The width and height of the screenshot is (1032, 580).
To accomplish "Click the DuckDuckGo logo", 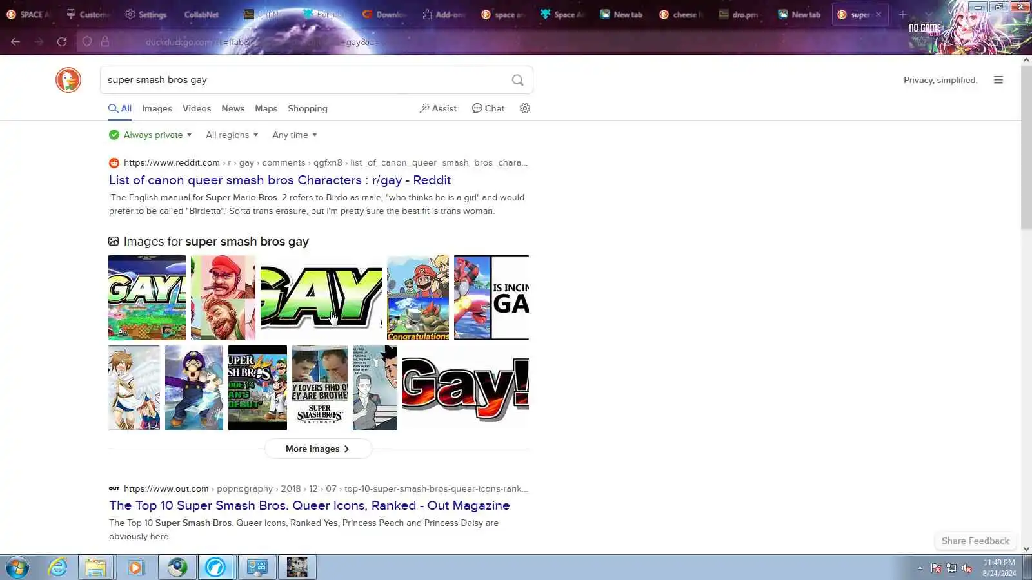I will tap(68, 80).
